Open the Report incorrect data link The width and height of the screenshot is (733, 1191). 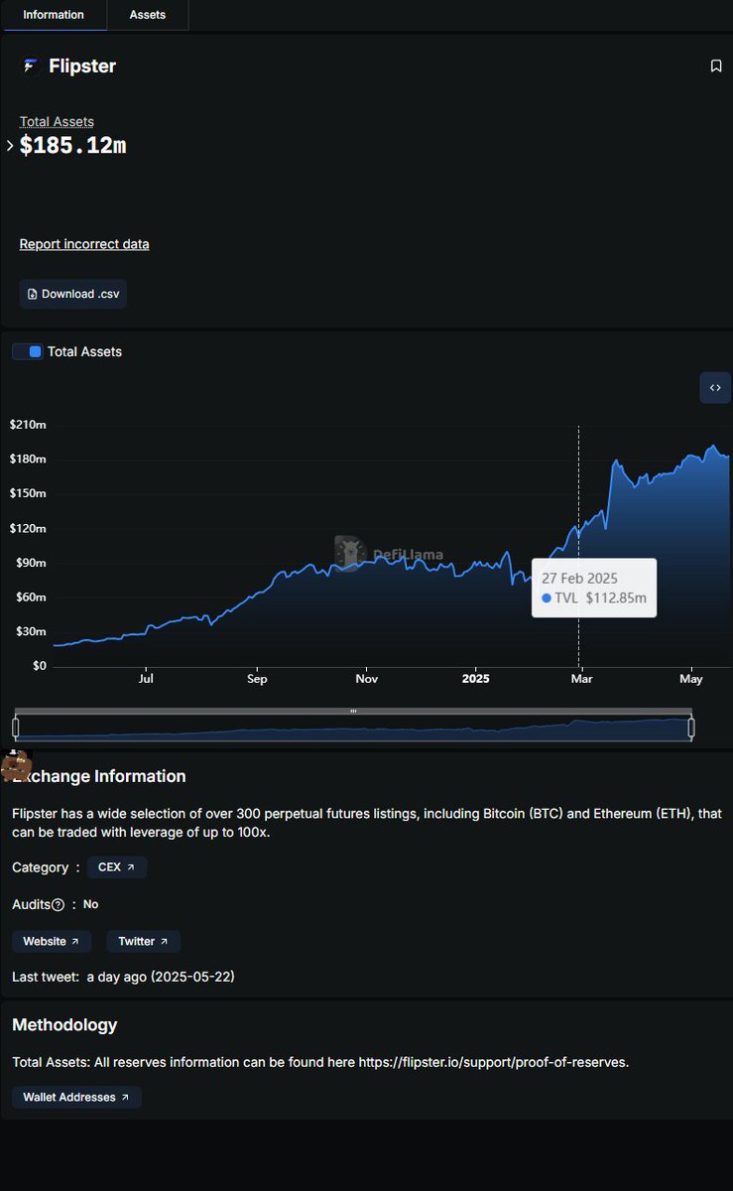coord(84,244)
